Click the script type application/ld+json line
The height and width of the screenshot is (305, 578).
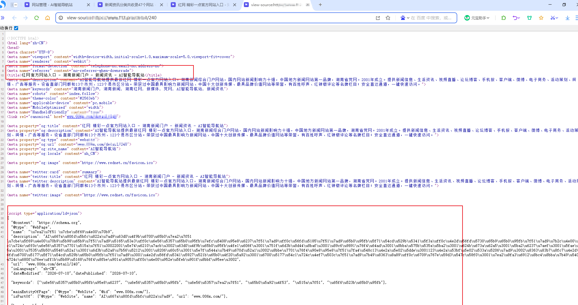pyautogui.click(x=45, y=213)
